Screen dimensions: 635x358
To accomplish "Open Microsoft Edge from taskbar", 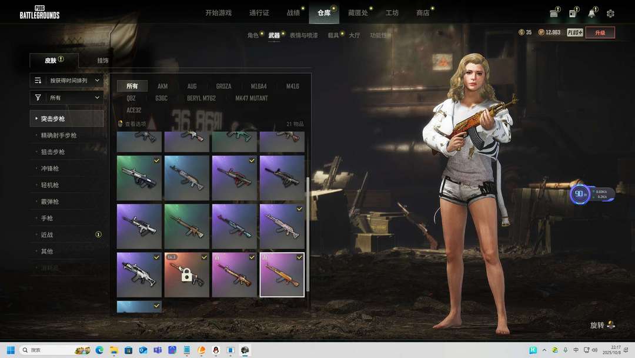I will (x=99, y=350).
